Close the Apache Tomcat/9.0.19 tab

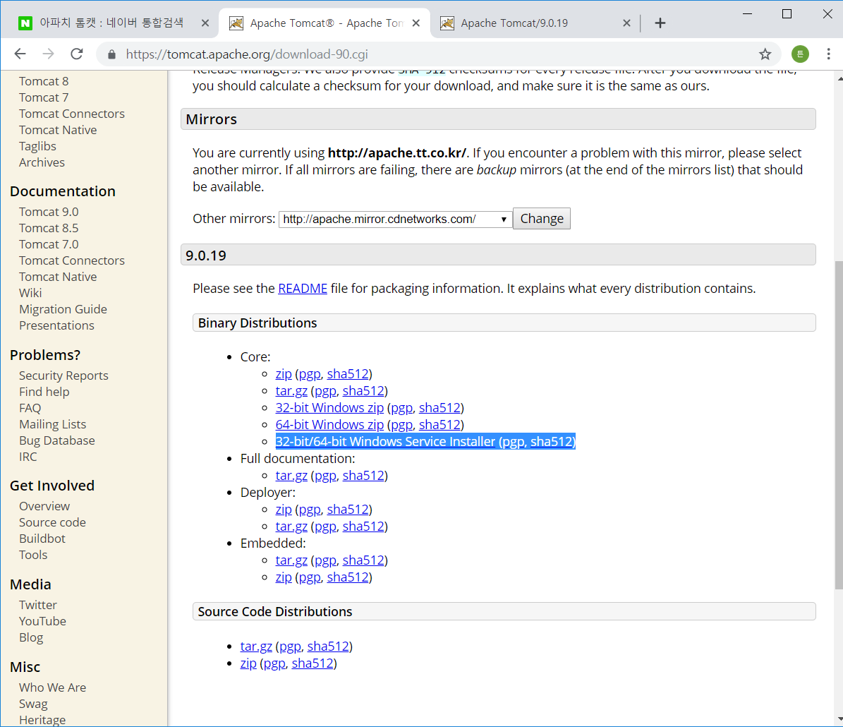pyautogui.click(x=626, y=23)
